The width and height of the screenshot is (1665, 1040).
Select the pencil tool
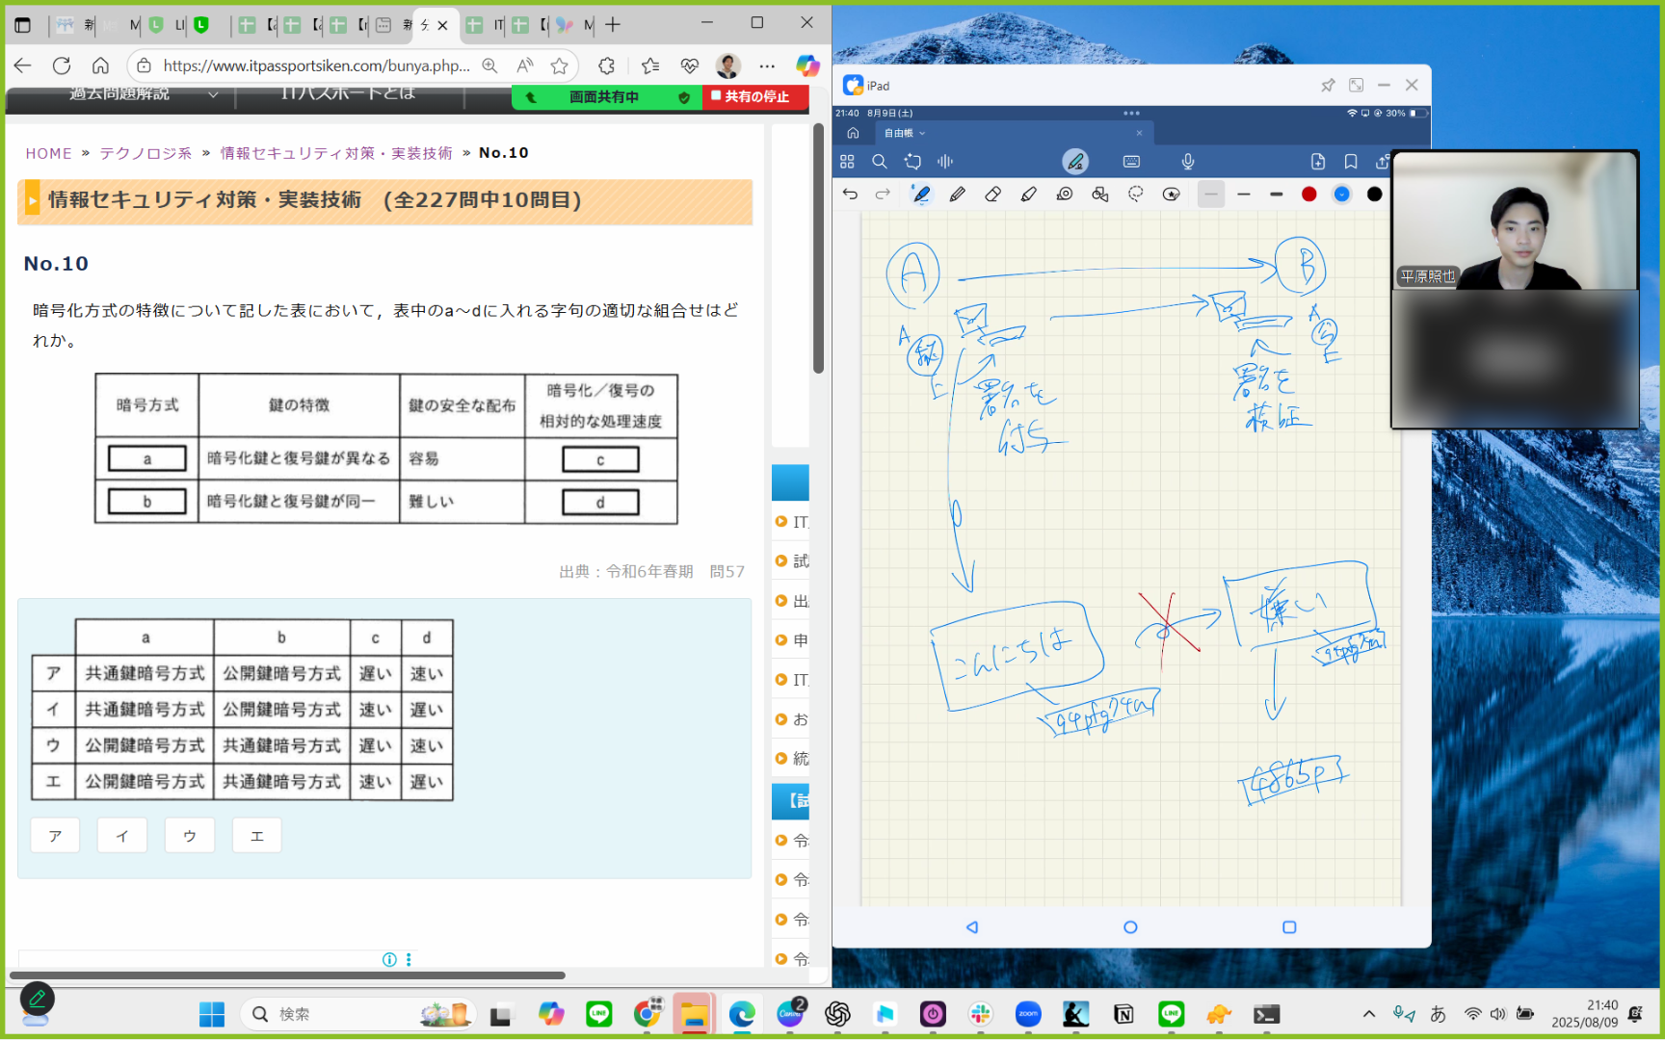(x=957, y=195)
